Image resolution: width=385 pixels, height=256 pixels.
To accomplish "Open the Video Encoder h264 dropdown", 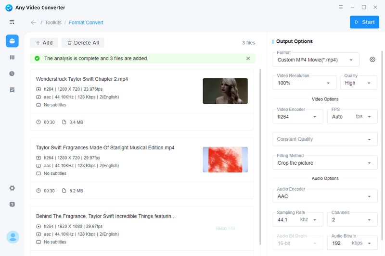I will [298, 117].
